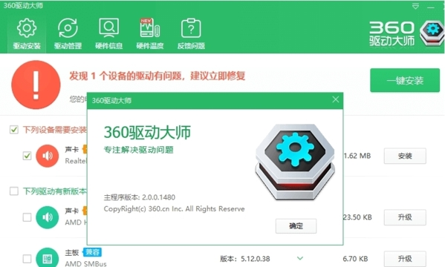Switch to 驱动管理 tab
Image resolution: width=445 pixels, height=267 pixels.
point(68,34)
